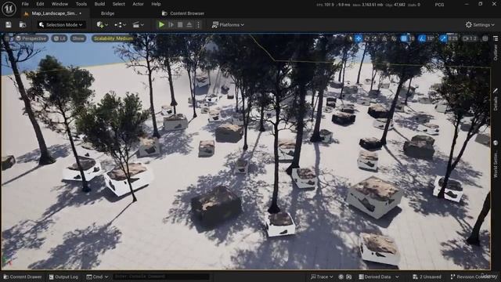The width and height of the screenshot is (501, 282).
Task: Open the Blueprints toolbar dropdown
Action: pos(120,24)
